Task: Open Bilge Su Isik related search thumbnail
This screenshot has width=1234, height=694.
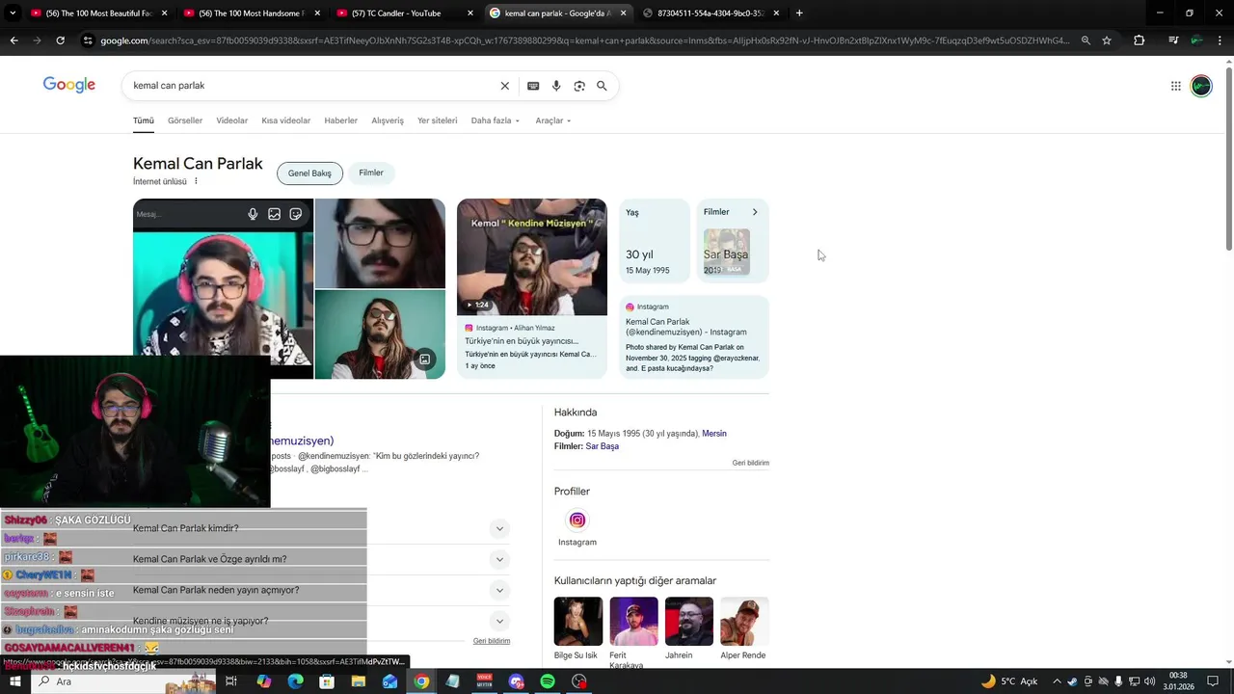Action: coord(578,621)
